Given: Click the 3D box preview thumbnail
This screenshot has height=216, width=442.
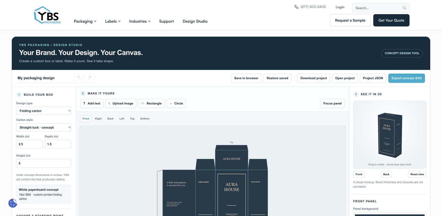Looking at the screenshot, I should click(390, 135).
